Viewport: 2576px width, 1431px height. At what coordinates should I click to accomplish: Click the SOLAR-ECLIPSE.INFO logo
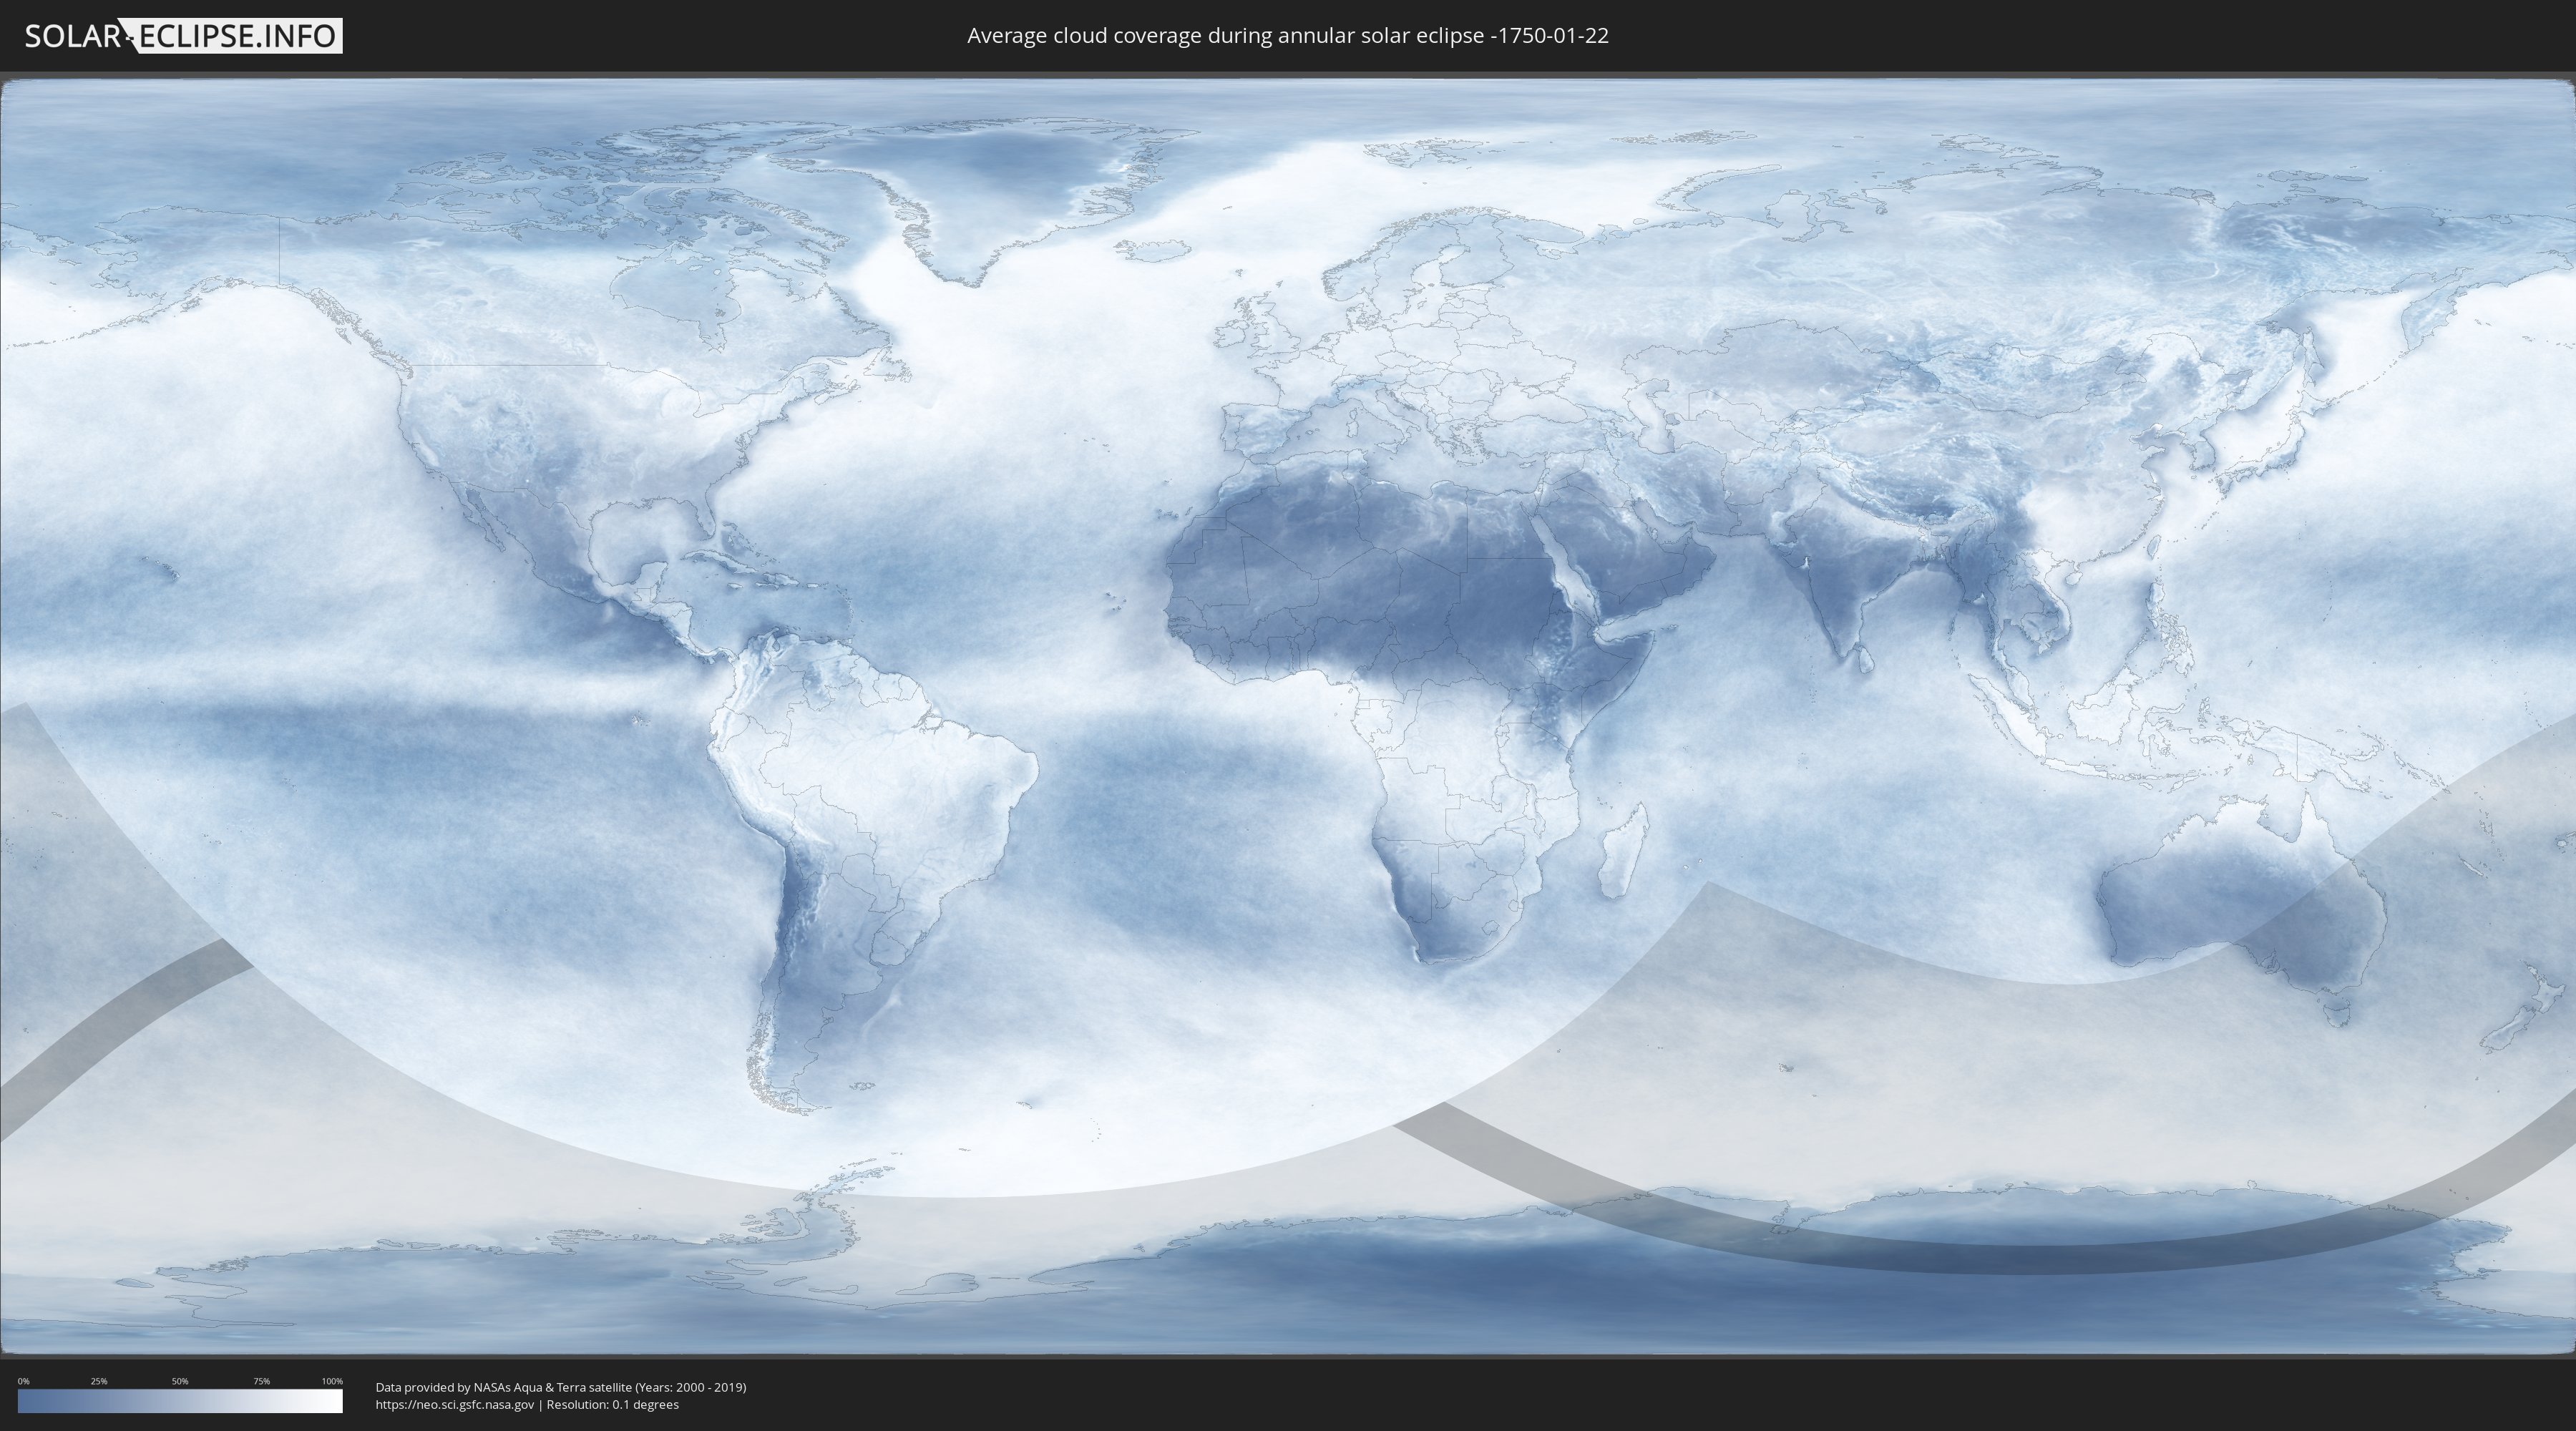[183, 36]
